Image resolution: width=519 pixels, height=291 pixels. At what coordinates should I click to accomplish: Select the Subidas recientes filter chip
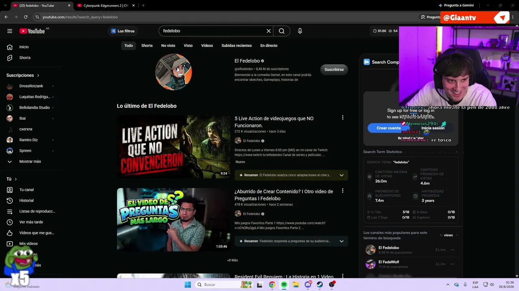236,46
